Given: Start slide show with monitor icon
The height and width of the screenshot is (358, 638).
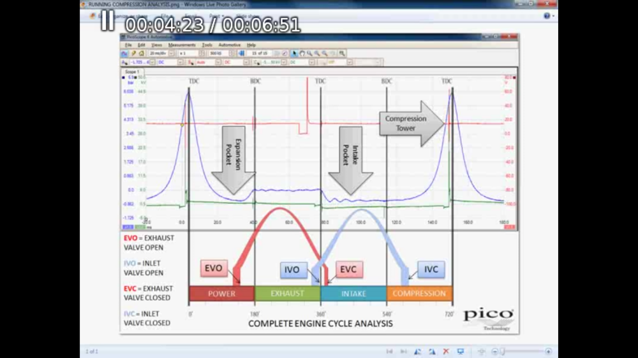Looking at the screenshot, I should [x=460, y=351].
